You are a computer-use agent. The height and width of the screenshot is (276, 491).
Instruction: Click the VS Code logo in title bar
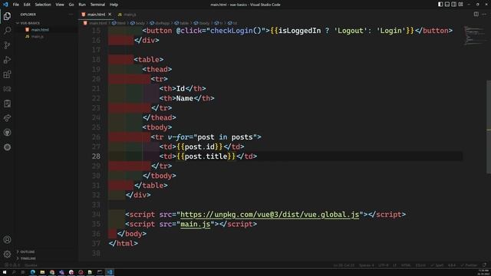pos(5,5)
